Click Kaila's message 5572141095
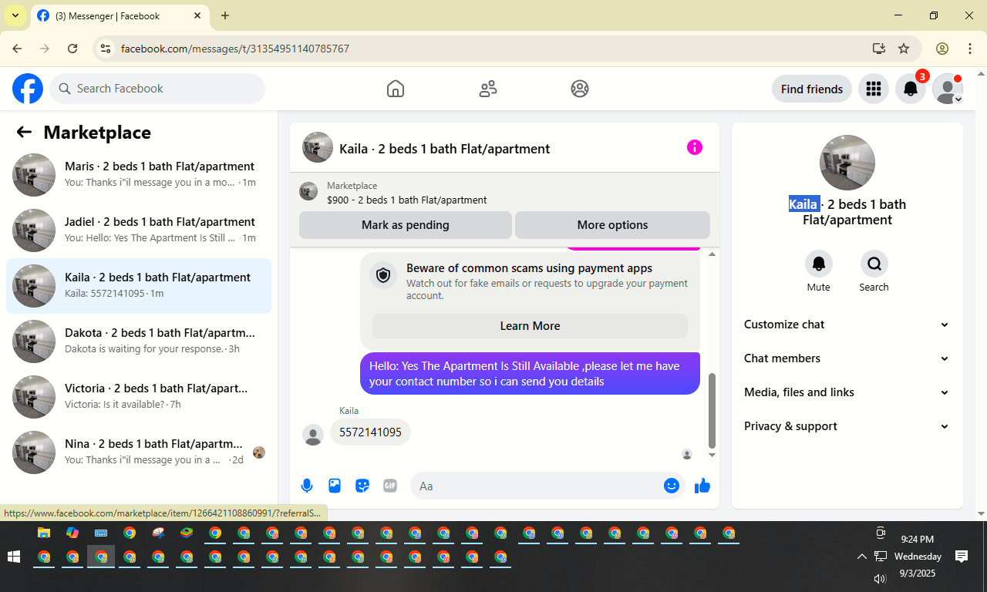 [370, 432]
